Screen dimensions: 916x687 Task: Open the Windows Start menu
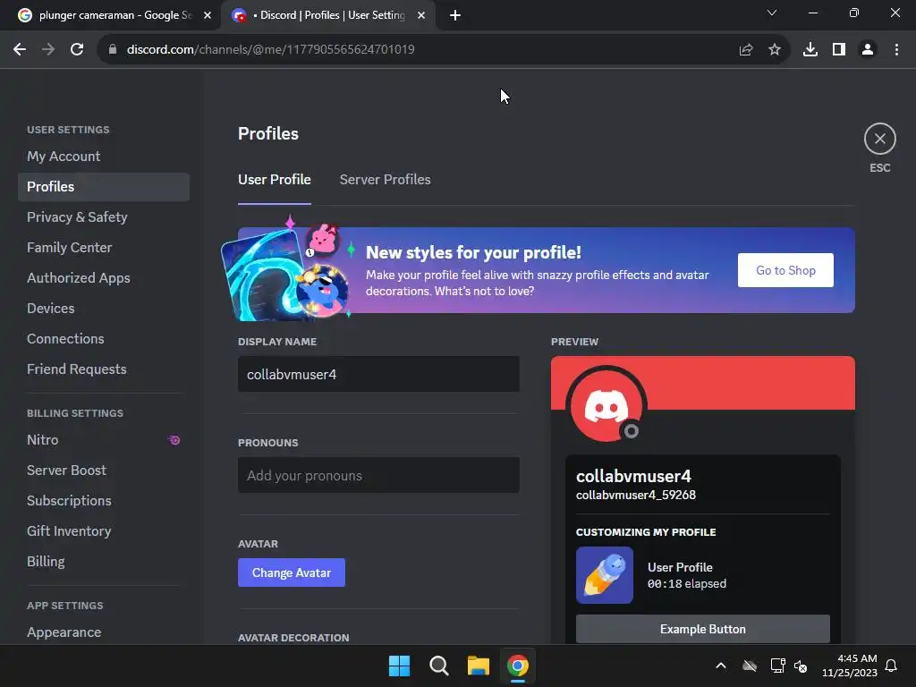[400, 666]
